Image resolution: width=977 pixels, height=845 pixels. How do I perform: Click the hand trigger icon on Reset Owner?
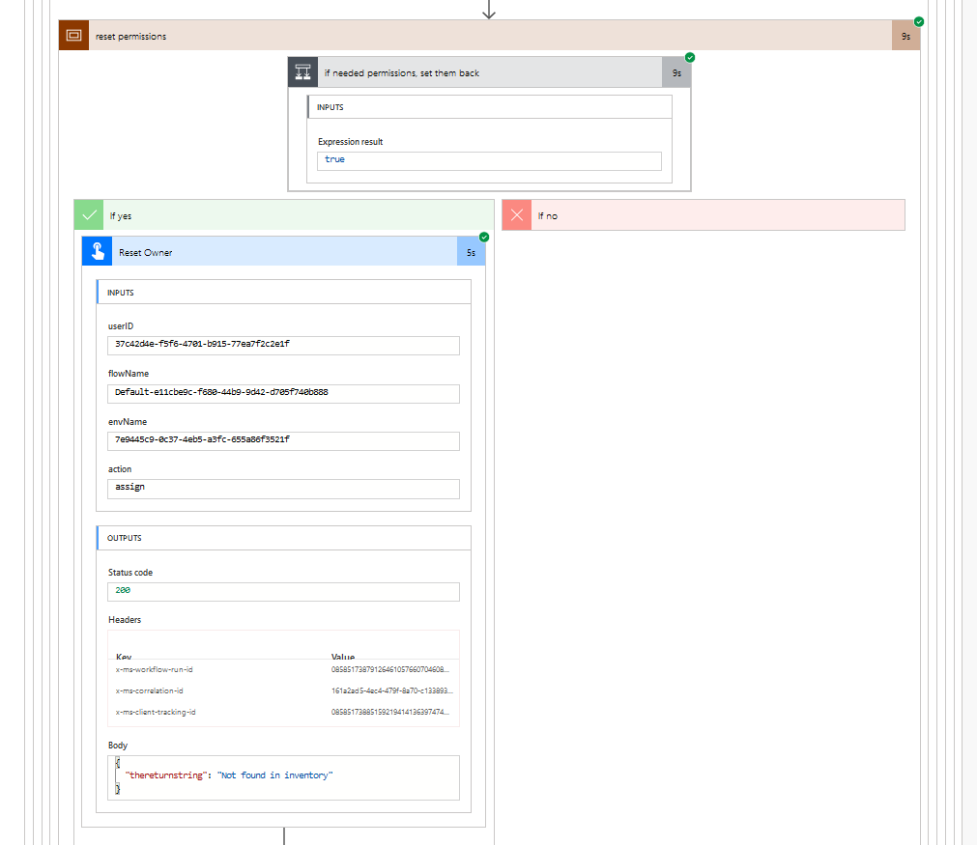(96, 250)
